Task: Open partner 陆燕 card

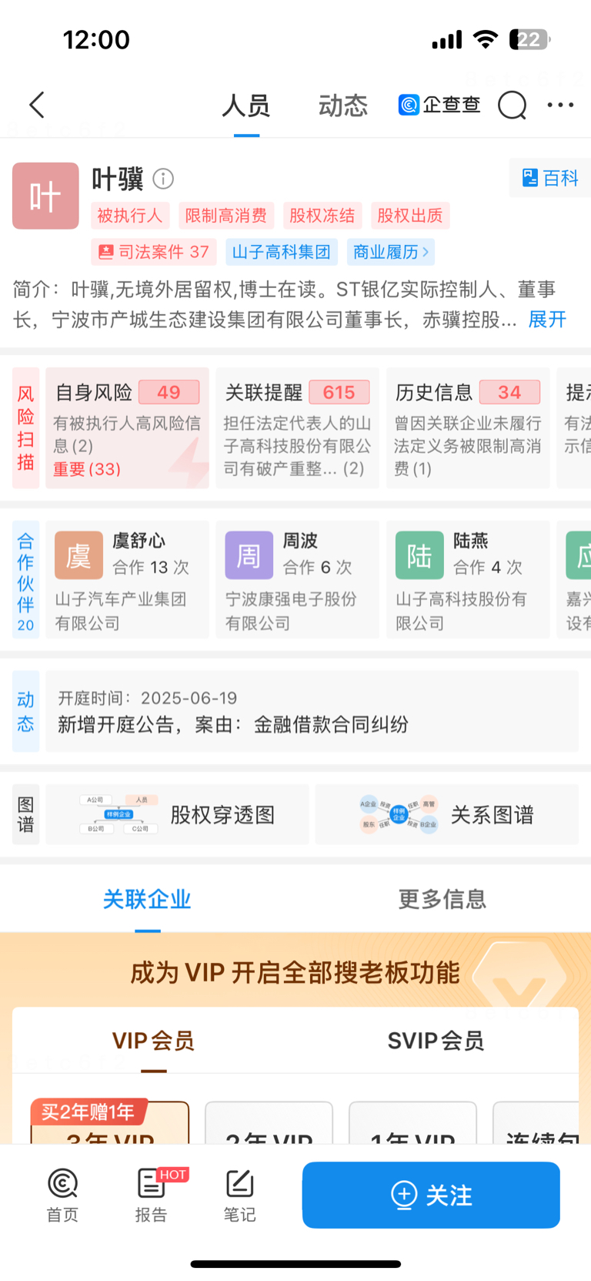Action: pos(468,579)
